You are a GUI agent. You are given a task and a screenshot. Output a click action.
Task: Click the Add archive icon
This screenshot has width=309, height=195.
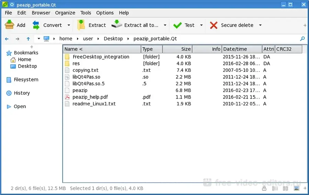pos(9,25)
